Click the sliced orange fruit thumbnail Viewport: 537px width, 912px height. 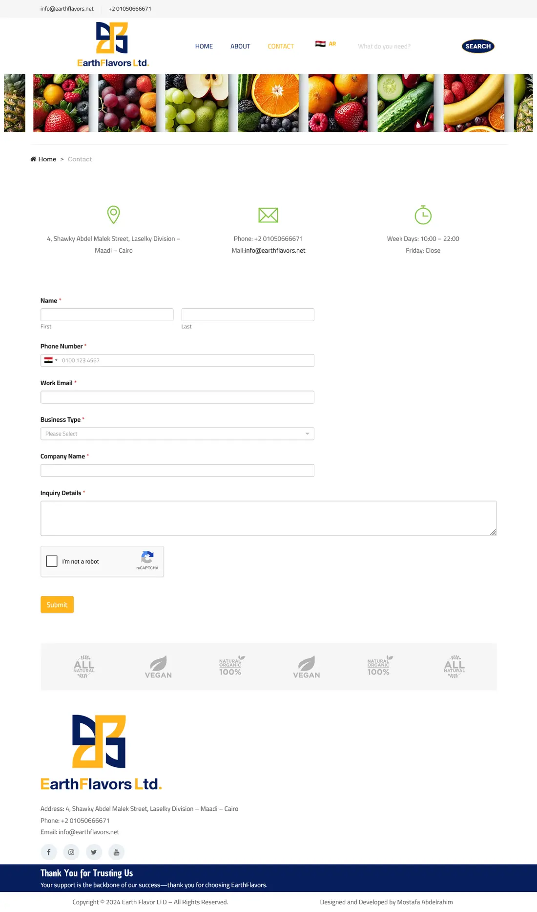click(268, 103)
